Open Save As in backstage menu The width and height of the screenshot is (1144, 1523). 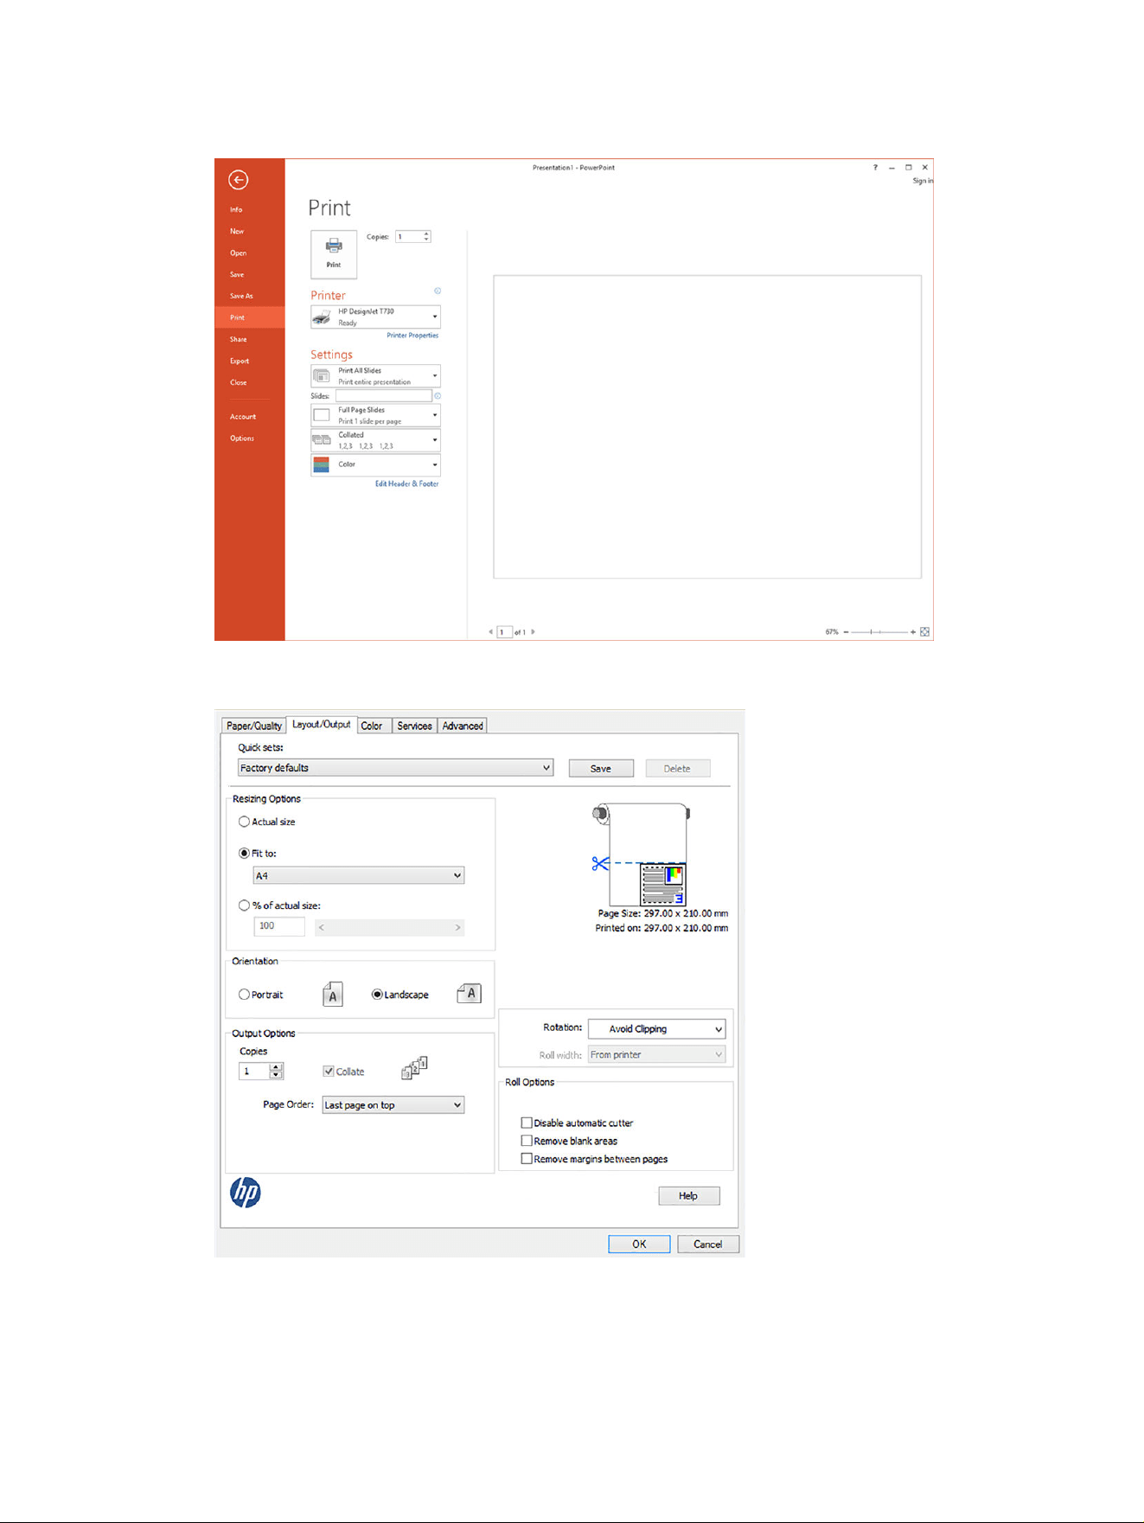point(241,296)
